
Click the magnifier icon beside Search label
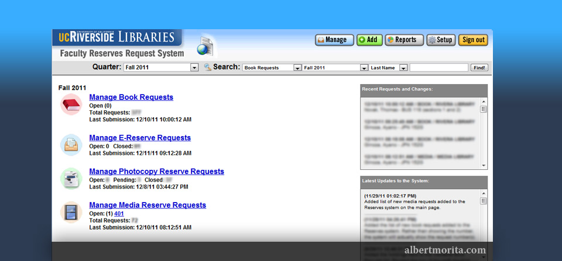pyautogui.click(x=207, y=67)
